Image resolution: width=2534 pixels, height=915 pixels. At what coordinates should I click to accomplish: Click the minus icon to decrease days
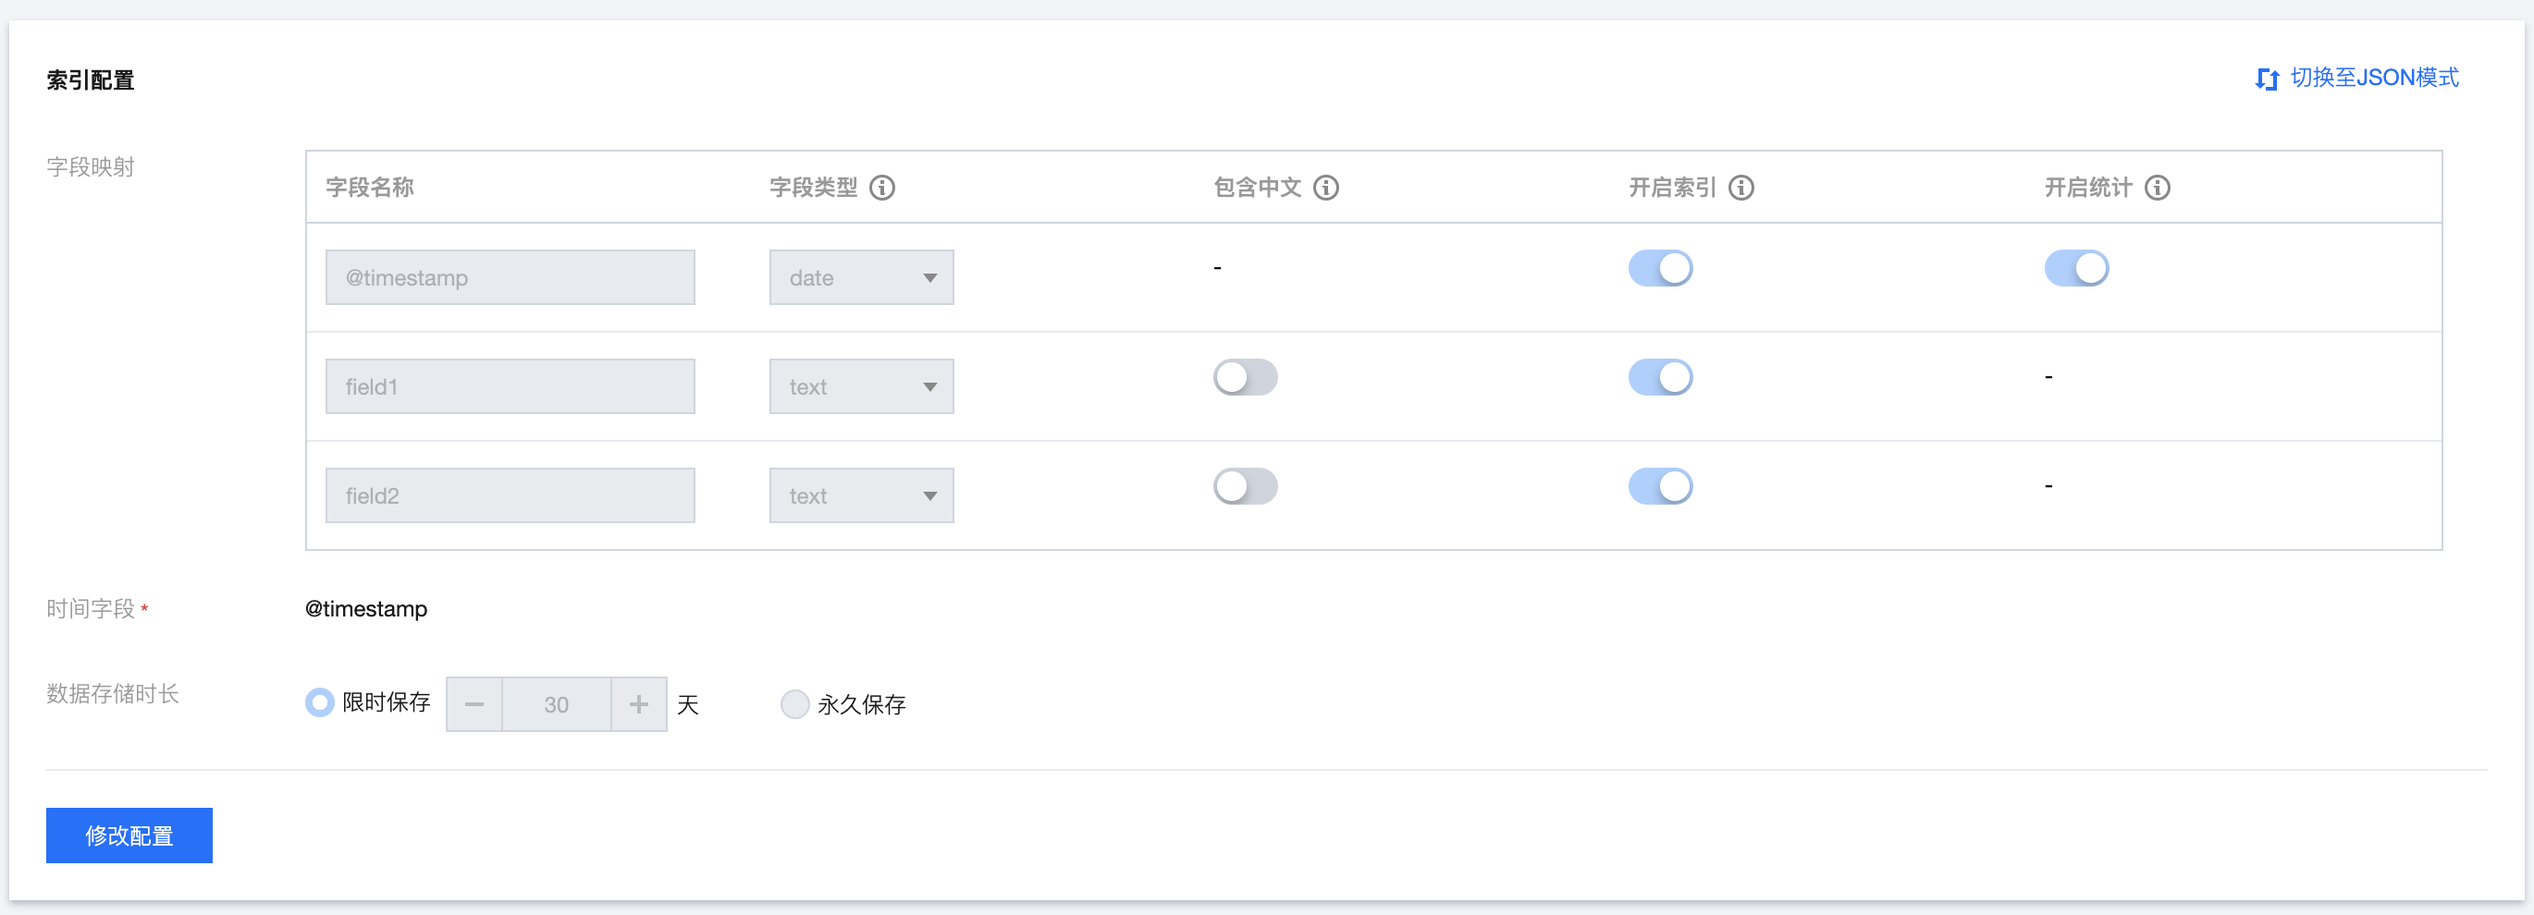click(x=474, y=703)
